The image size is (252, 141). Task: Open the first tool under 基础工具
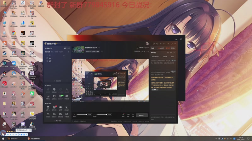click(x=48, y=108)
